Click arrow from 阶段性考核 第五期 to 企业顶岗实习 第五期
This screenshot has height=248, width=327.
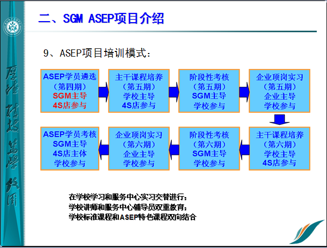click(x=244, y=92)
